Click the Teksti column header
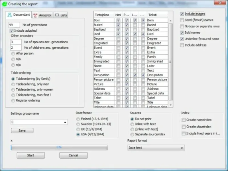The width and height of the screenshot is (228, 171). tap(157, 15)
